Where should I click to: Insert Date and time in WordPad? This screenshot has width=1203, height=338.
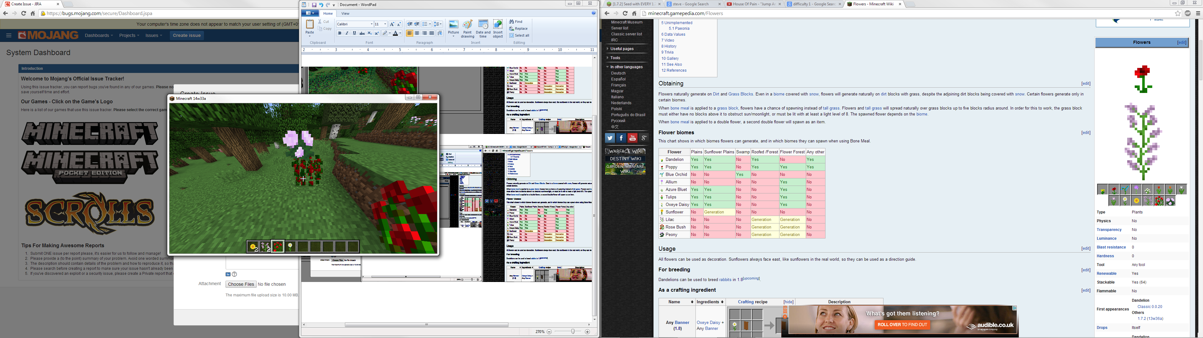point(483,27)
